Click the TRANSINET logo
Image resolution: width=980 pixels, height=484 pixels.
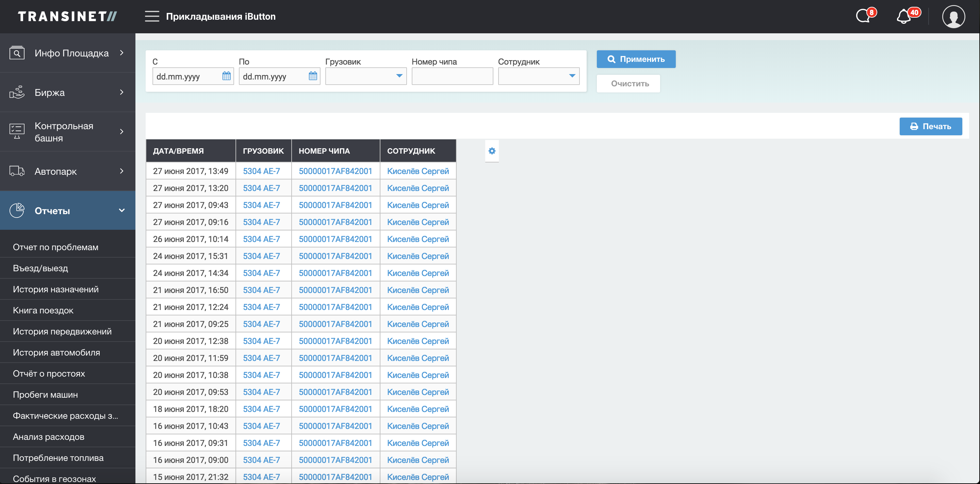tap(67, 16)
